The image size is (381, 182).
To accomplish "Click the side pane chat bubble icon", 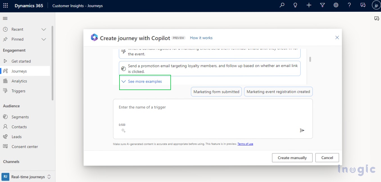I will pos(377,19).
